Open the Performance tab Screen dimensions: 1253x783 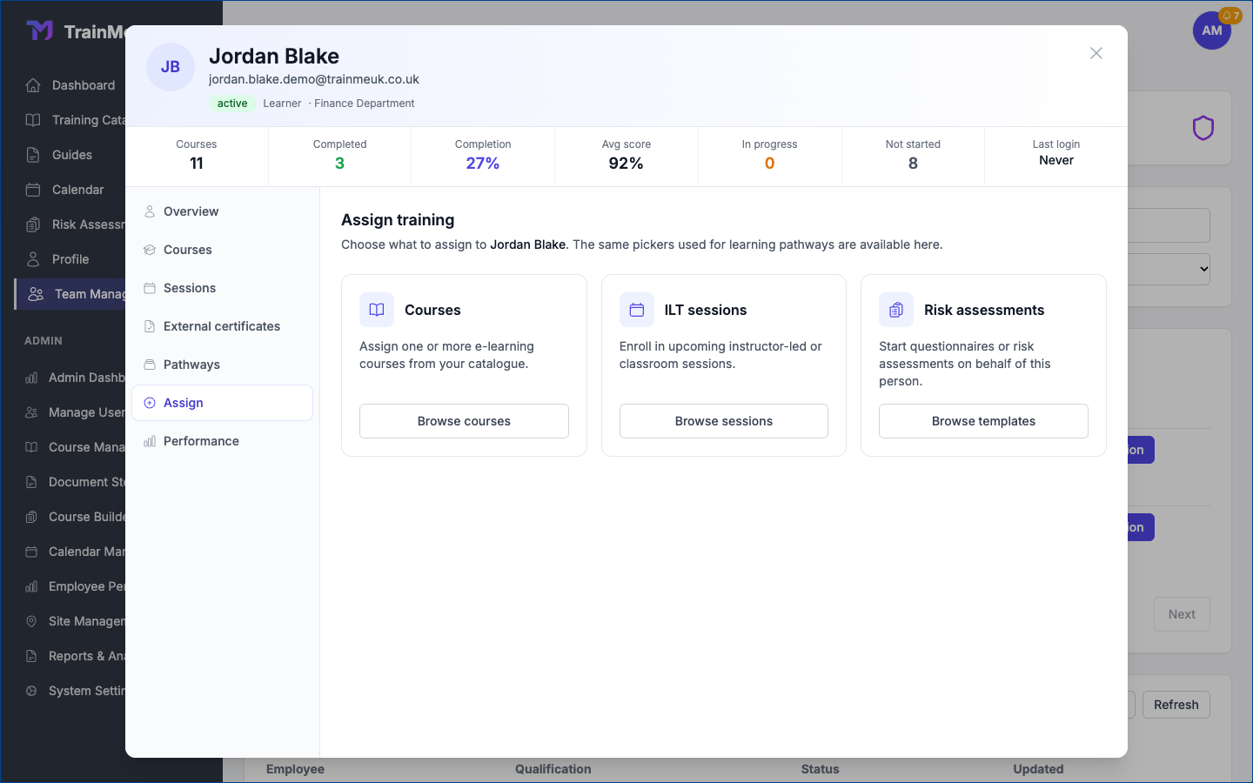[x=222, y=441]
